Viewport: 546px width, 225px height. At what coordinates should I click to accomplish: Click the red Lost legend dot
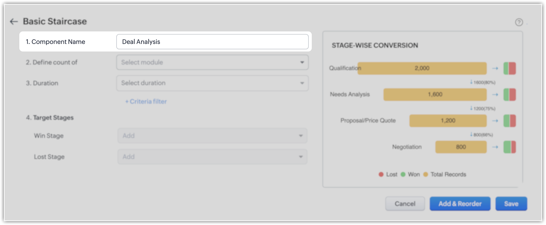coord(381,174)
